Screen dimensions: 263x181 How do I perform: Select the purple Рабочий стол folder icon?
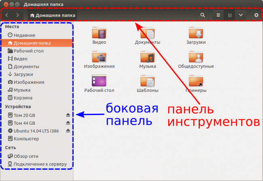coord(99,81)
